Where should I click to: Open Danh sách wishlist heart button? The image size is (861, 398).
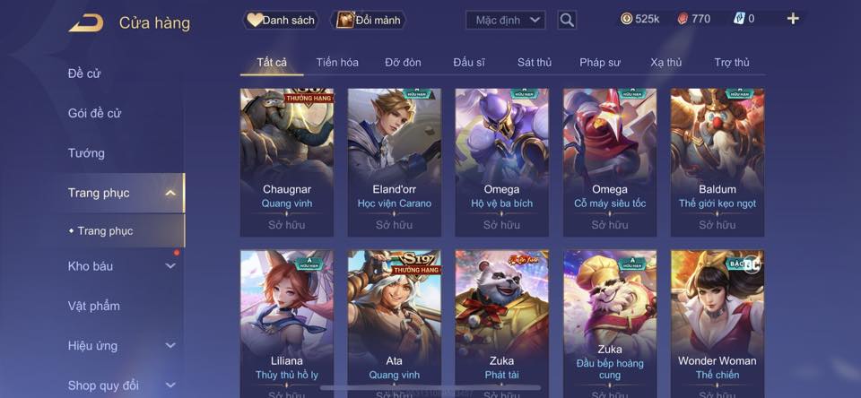(x=281, y=21)
